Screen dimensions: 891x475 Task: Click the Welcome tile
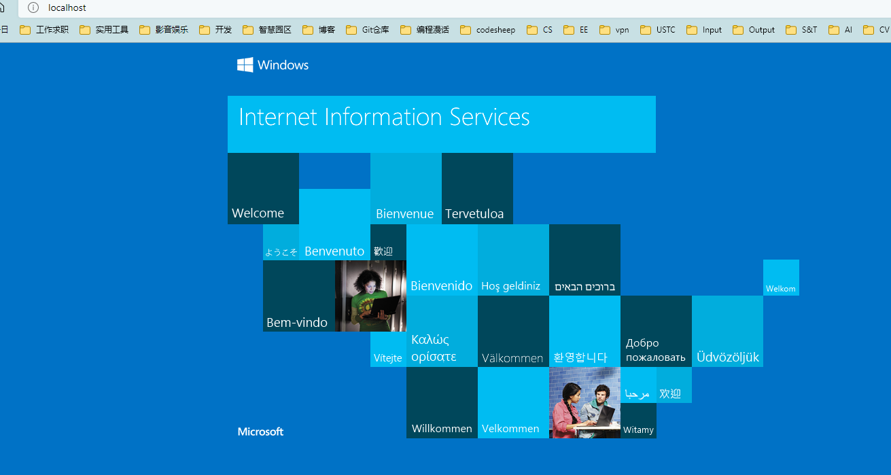point(263,188)
